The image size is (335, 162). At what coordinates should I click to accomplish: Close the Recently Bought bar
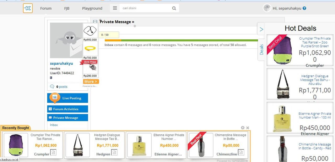click(248, 128)
